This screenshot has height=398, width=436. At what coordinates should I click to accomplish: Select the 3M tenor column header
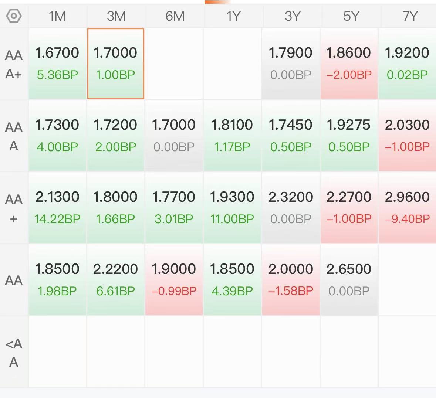point(116,16)
